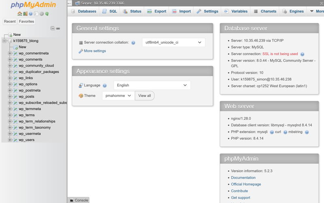Open the Theme dropdown showing pmahomme

point(118,96)
